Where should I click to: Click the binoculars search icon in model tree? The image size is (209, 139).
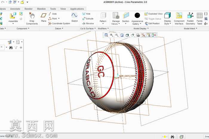(x=11, y=48)
